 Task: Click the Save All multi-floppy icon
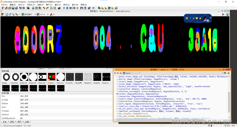(x=16, y=8)
